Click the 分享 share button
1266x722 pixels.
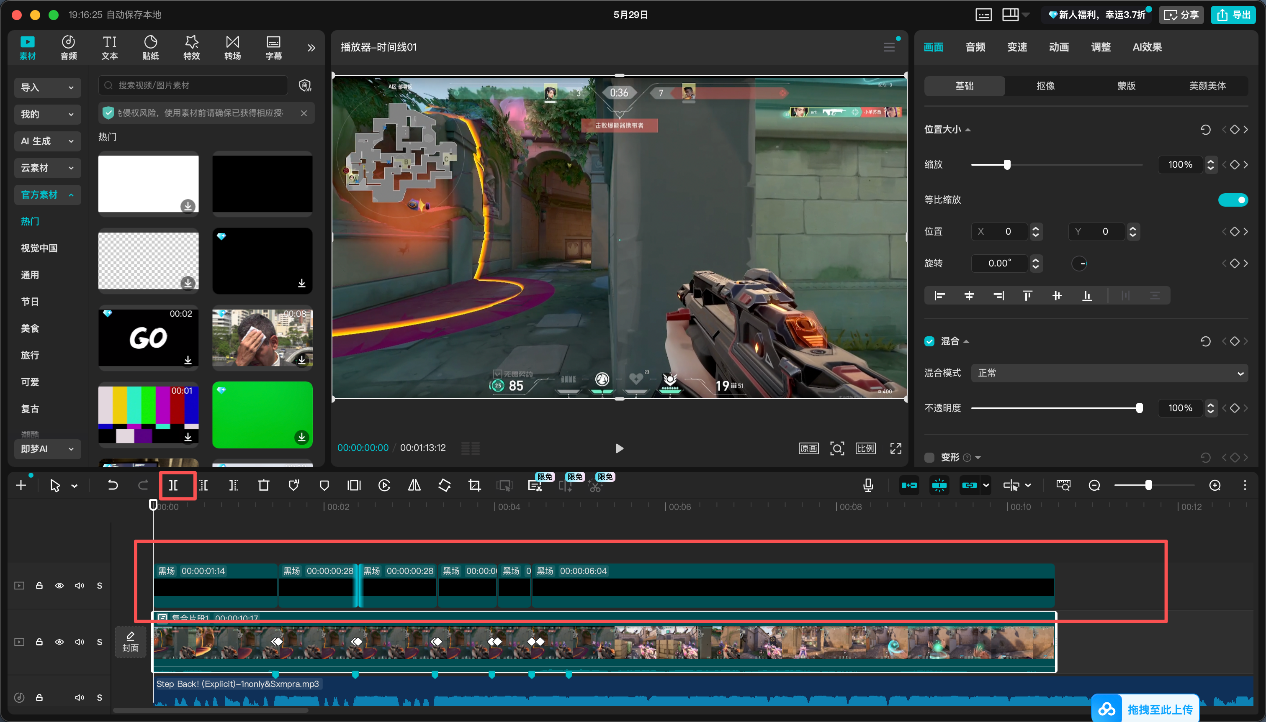(x=1181, y=15)
